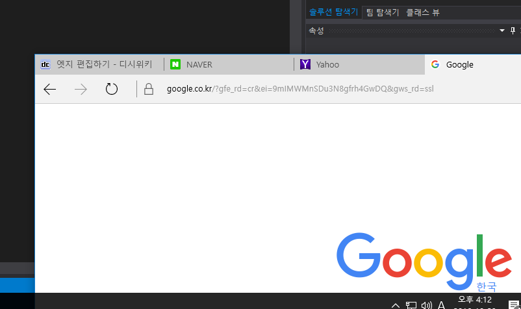Screen dimensions: 521x309
Task: Click the volume speaker icon
Action: [x=427, y=305]
